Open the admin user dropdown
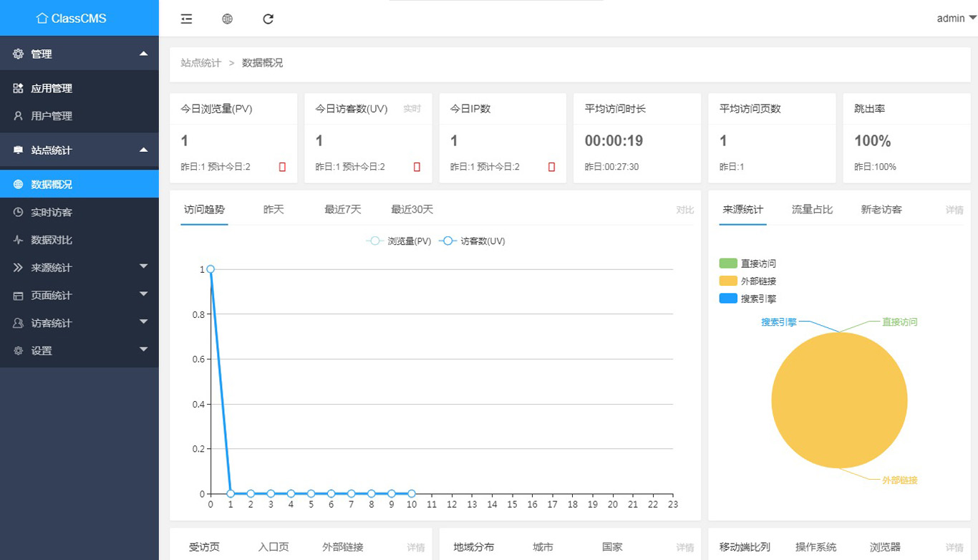 956,19
